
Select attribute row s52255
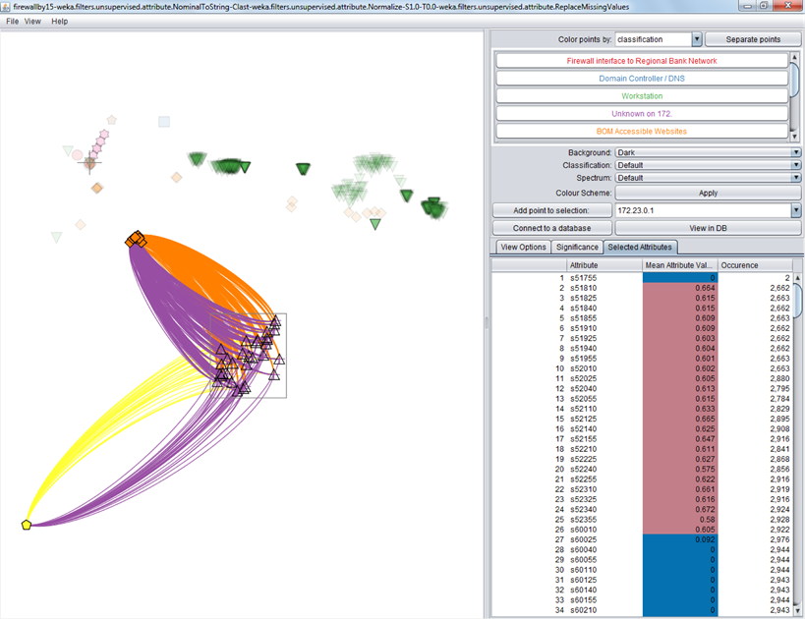pos(642,479)
